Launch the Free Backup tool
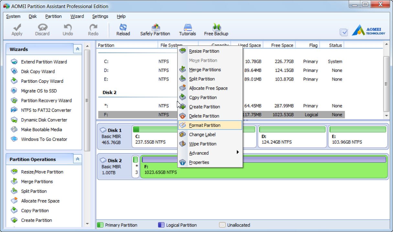 point(216,30)
